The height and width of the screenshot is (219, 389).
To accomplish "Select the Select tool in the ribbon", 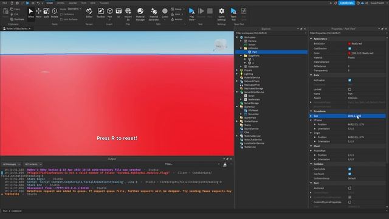I will click(31, 13).
